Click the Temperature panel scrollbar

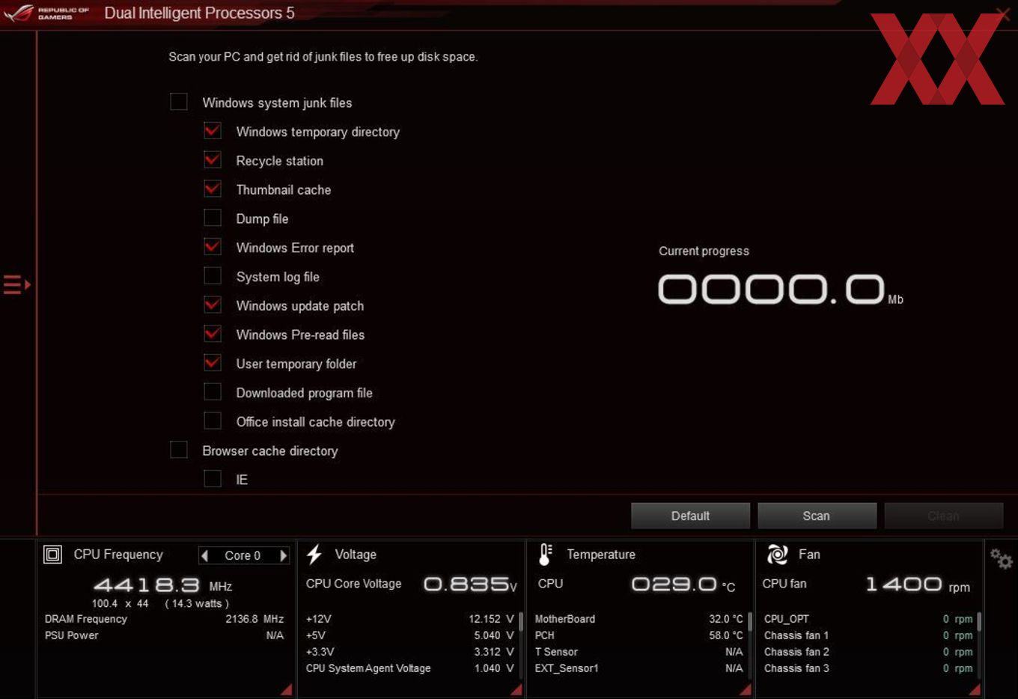click(x=749, y=623)
